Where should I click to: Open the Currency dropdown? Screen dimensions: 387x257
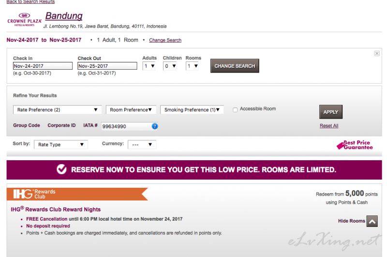pyautogui.click(x=142, y=144)
